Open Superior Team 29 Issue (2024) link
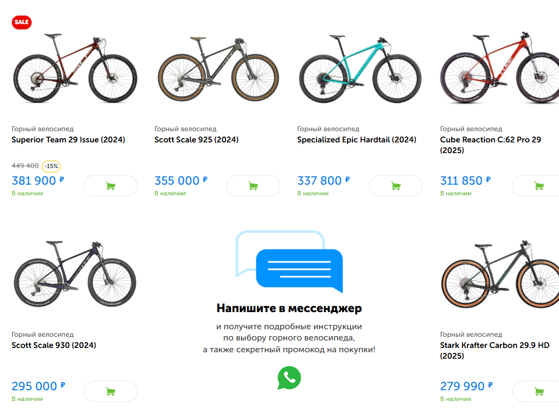 (68, 140)
